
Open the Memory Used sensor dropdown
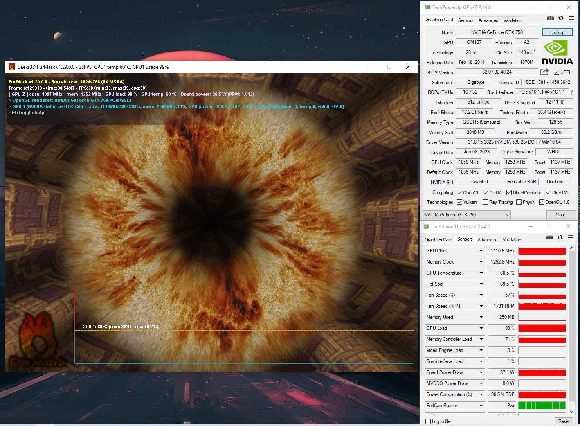coord(481,317)
